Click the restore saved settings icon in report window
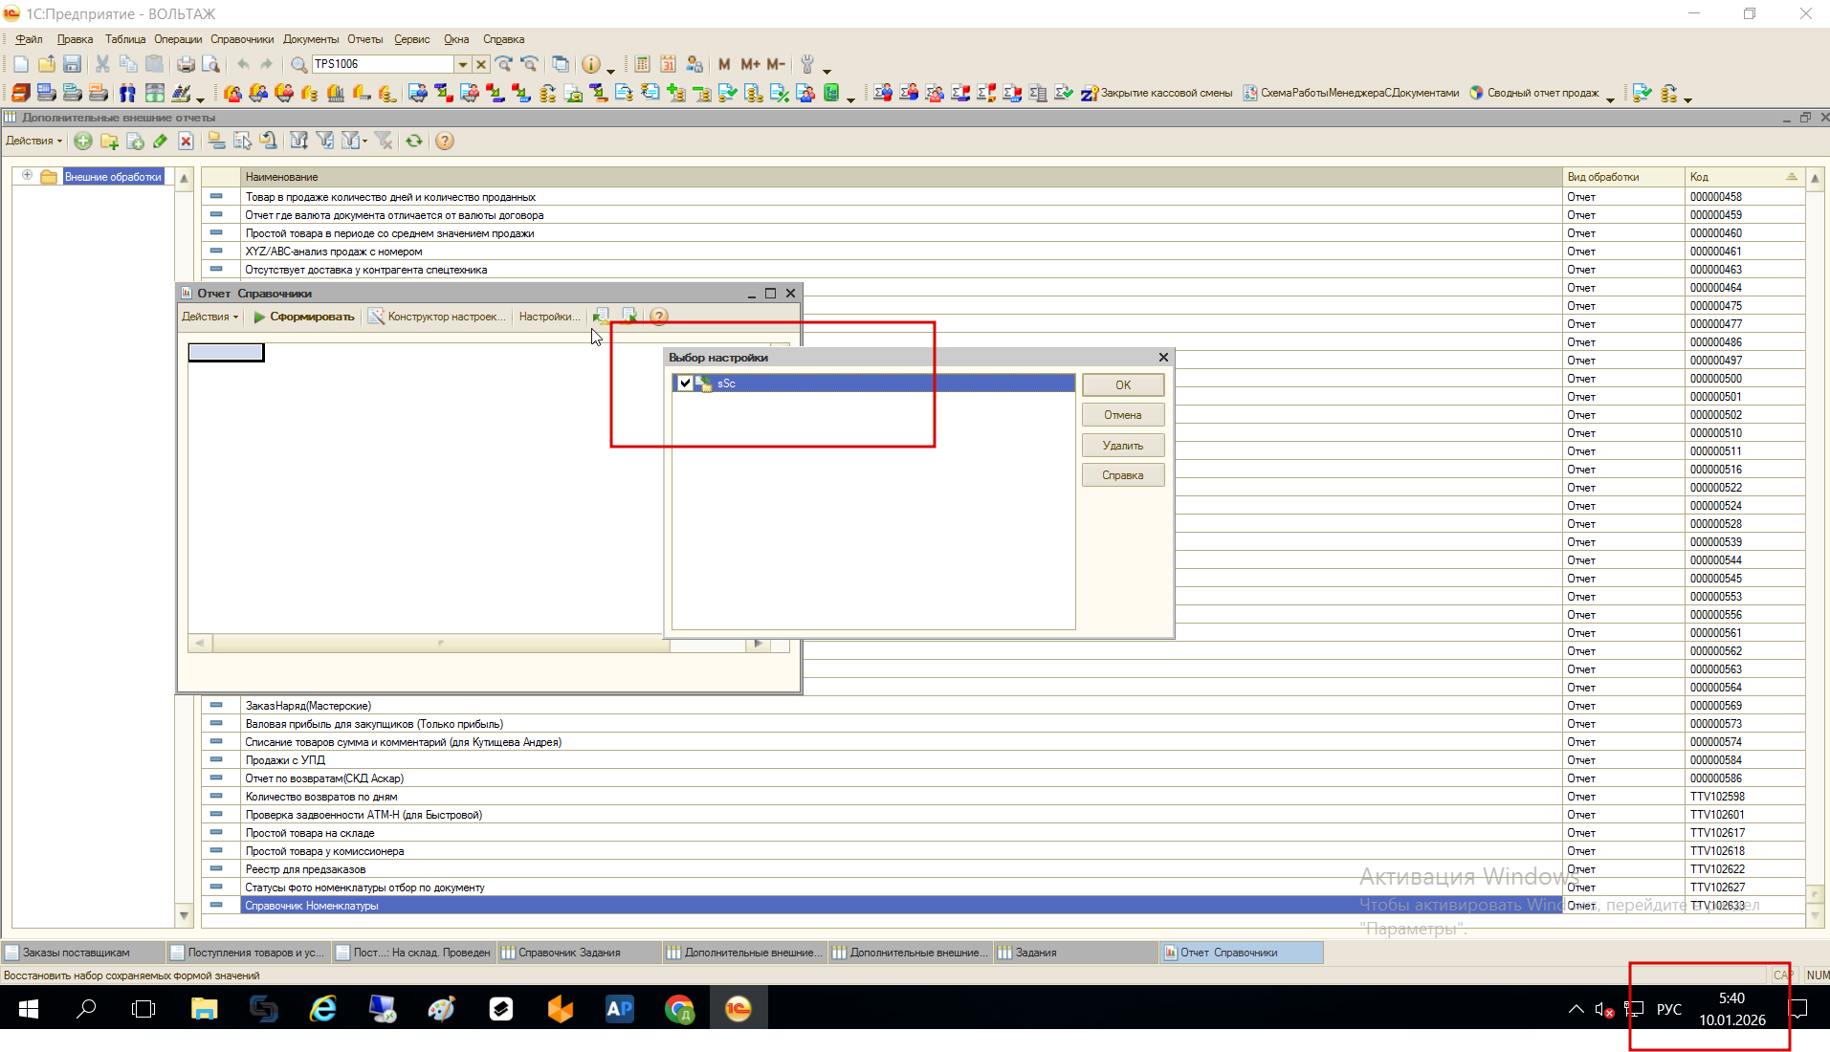Image resolution: width=1830 pixels, height=1052 pixels. (x=601, y=317)
